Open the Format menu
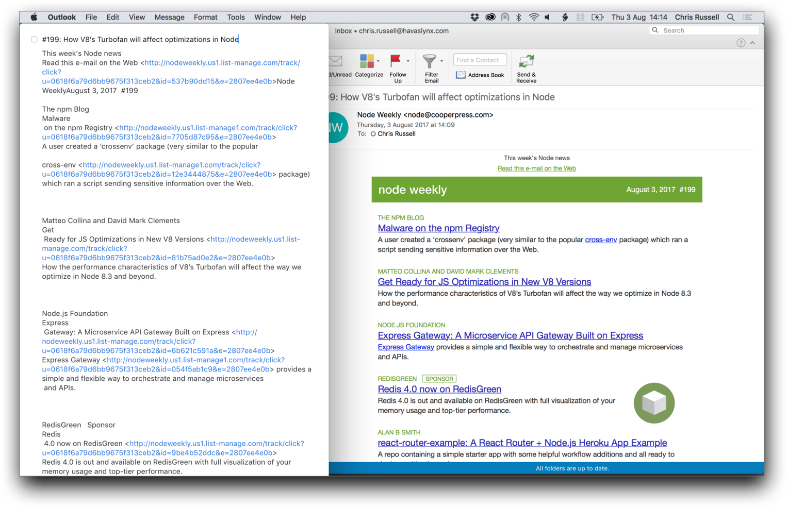 206,17
